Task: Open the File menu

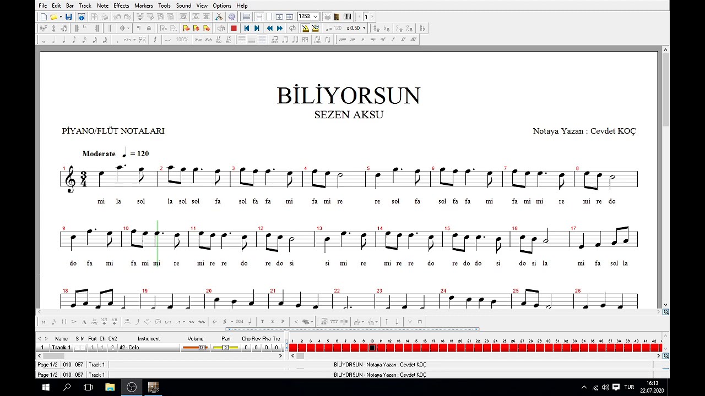Action: (43, 5)
